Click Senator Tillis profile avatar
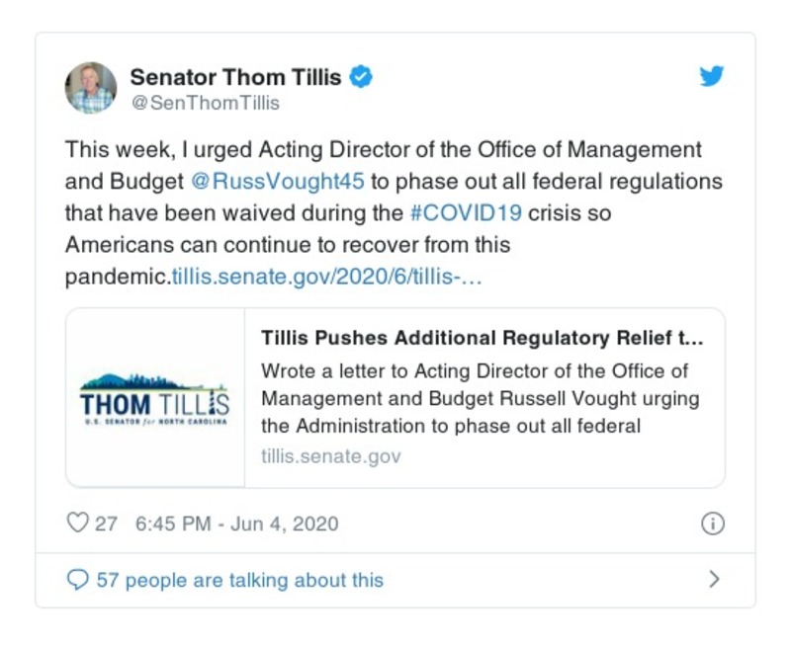Screen dimensions: 791x646 (x=91, y=88)
